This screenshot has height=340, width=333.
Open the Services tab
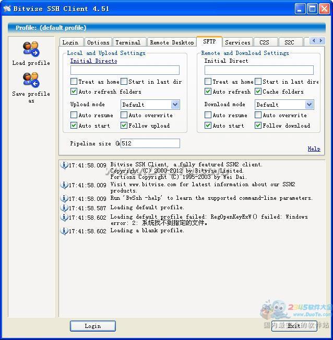pyautogui.click(x=237, y=42)
